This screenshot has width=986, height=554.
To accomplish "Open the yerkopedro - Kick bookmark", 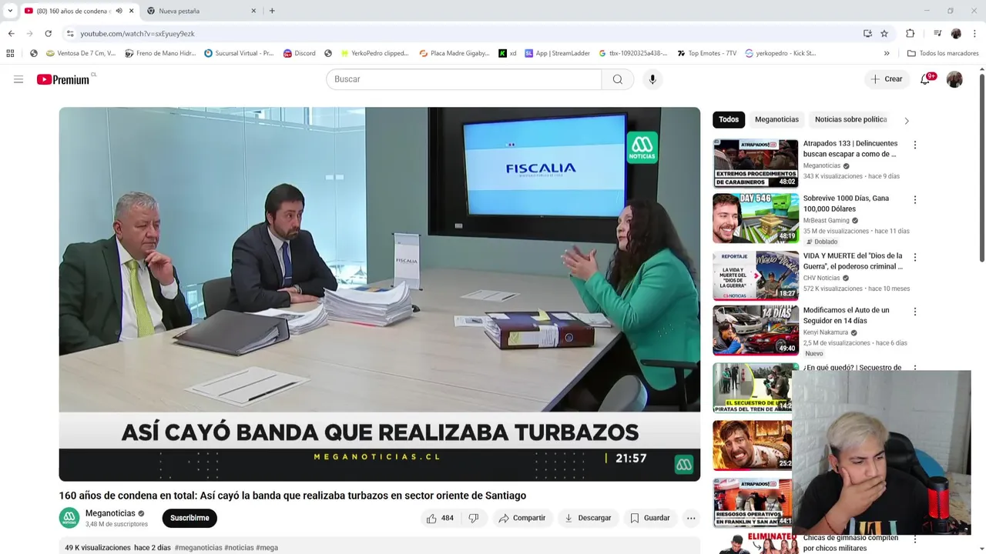I will click(780, 53).
